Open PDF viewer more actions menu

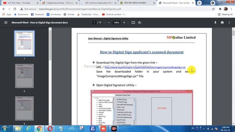[x=229, y=23]
